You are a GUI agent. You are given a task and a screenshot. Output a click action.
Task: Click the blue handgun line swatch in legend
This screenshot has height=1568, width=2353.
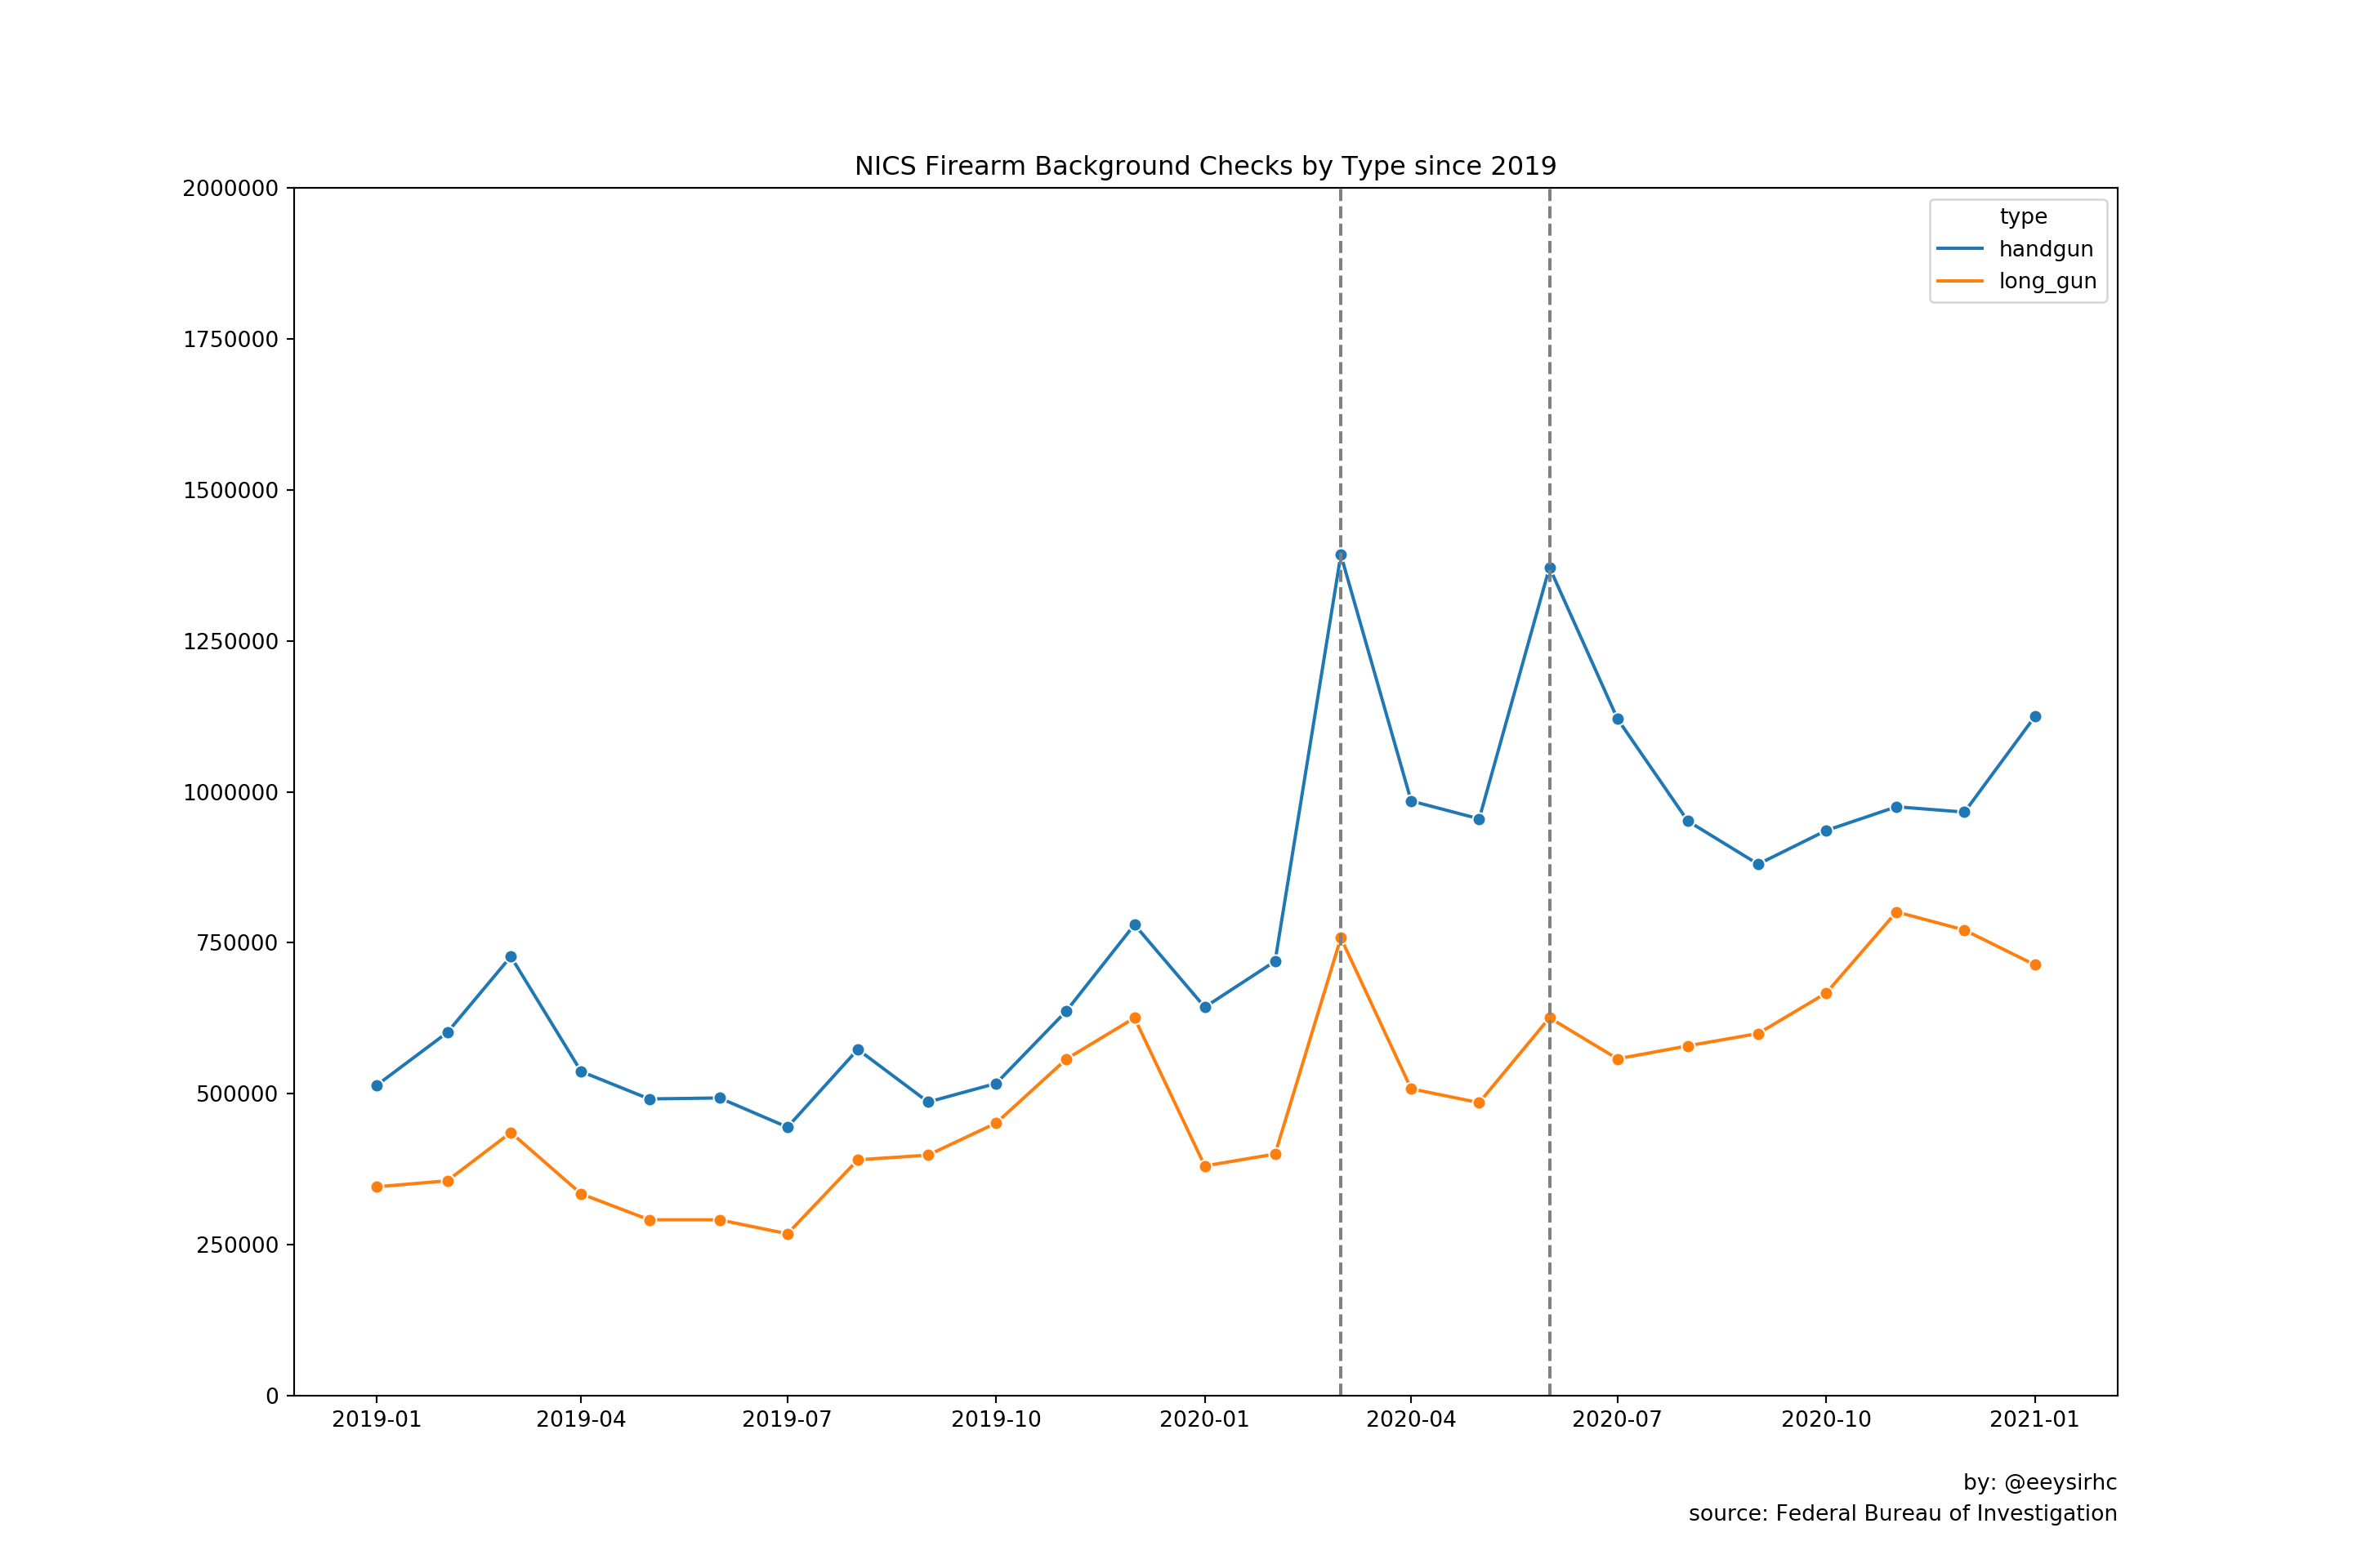[x=1959, y=249]
